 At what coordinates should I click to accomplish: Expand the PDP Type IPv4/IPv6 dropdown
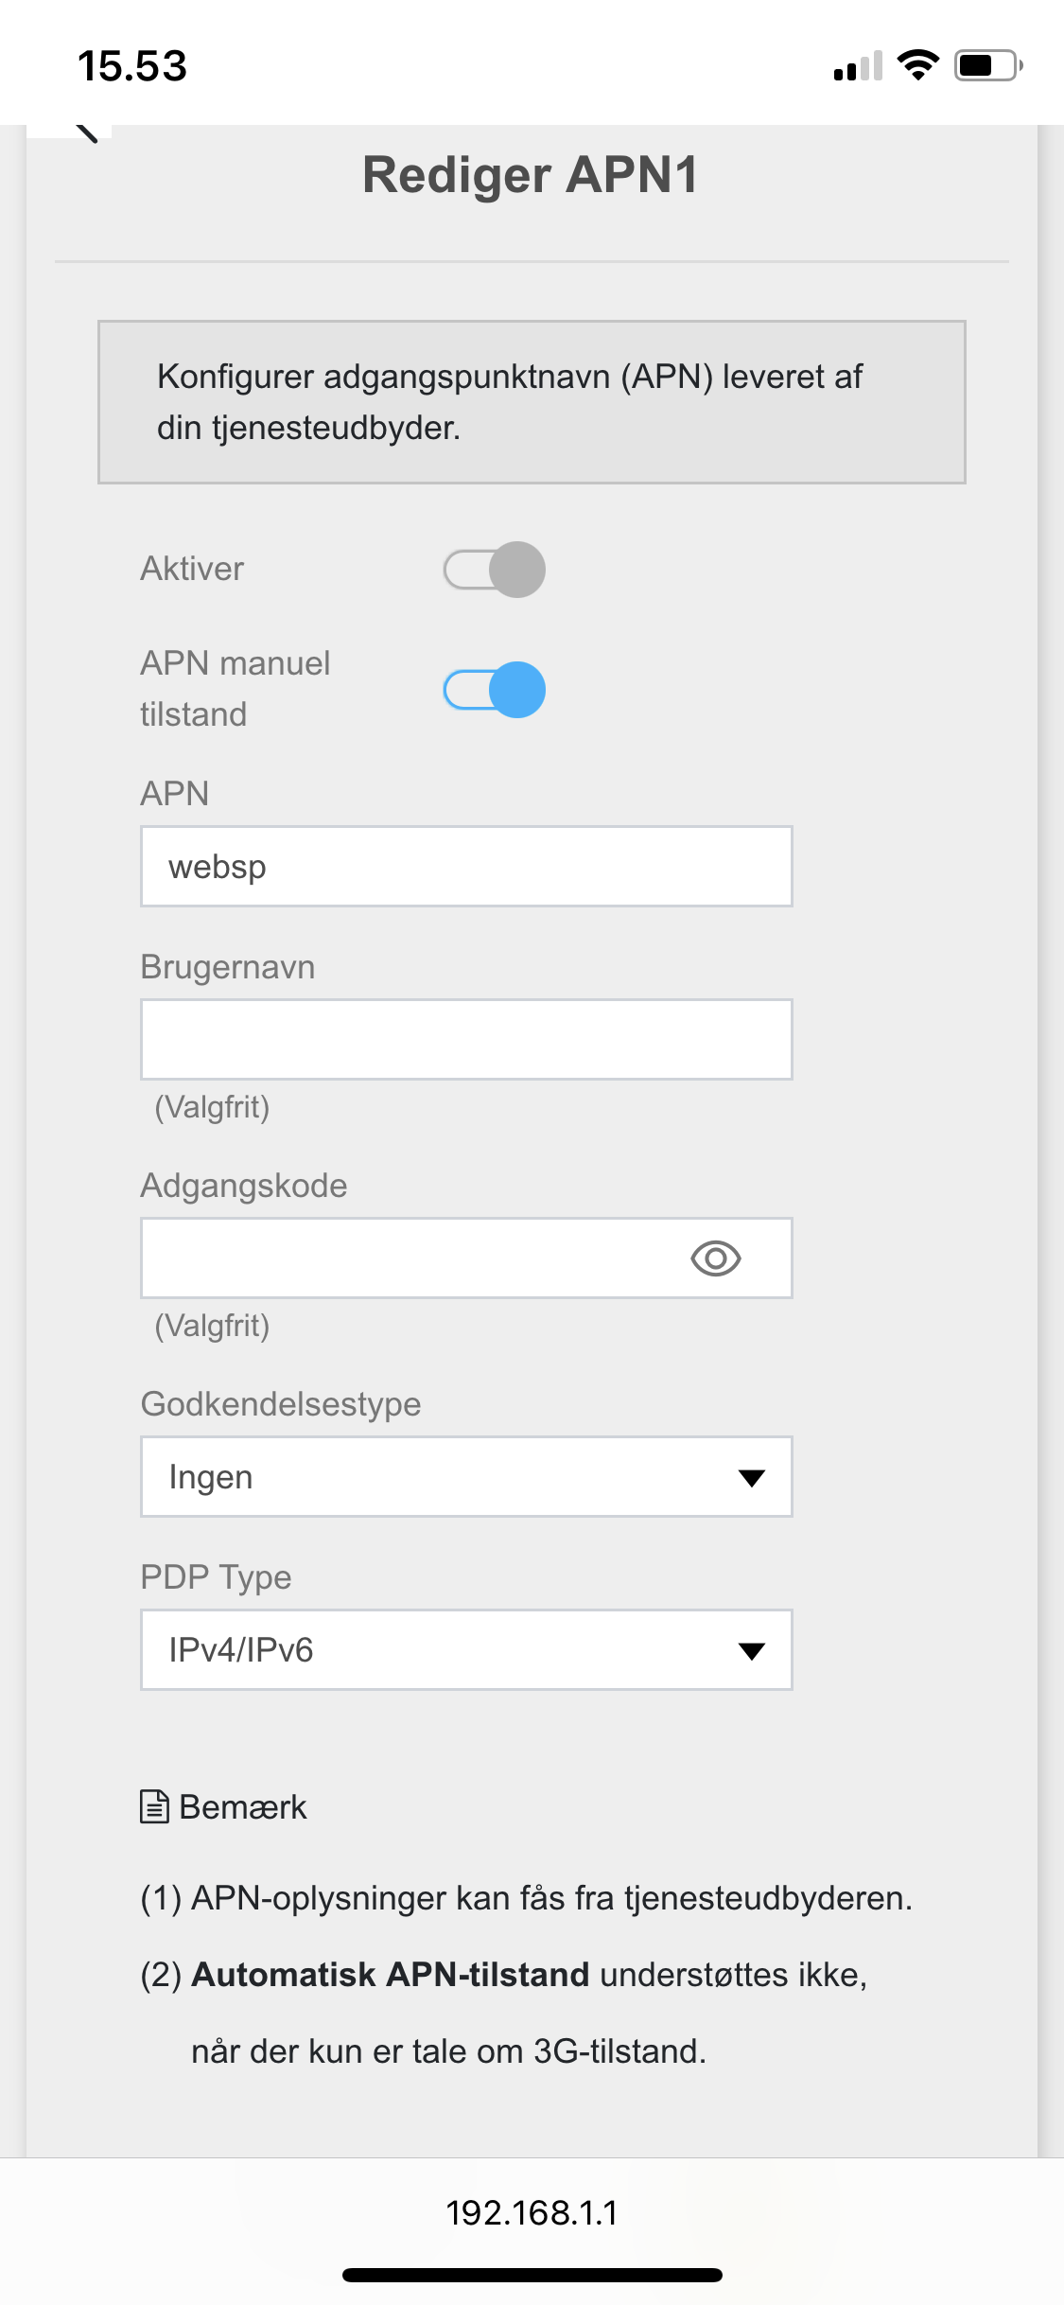(x=465, y=1650)
